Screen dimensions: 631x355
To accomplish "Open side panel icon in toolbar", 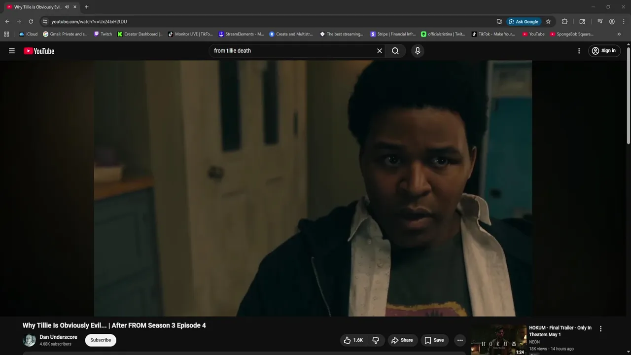I will (x=582, y=22).
